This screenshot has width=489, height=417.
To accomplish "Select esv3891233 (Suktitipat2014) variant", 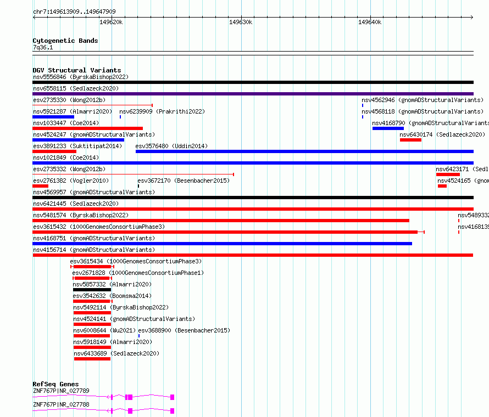I will point(77,146).
